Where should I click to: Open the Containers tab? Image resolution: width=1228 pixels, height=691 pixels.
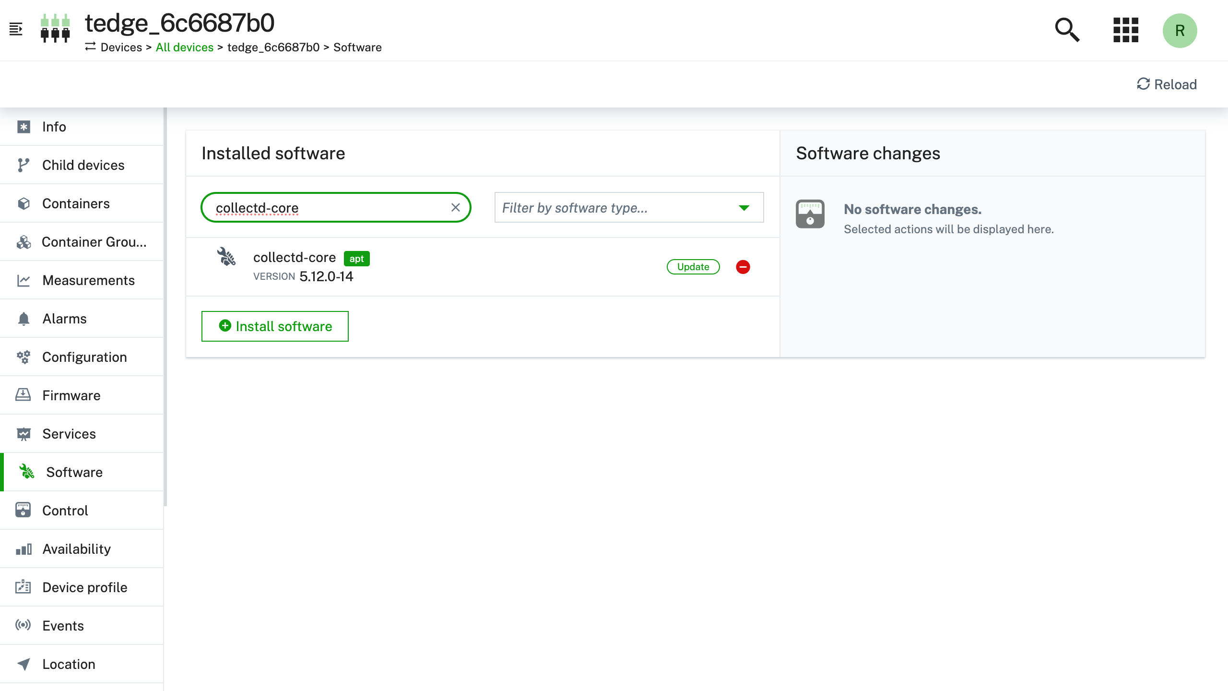point(82,203)
